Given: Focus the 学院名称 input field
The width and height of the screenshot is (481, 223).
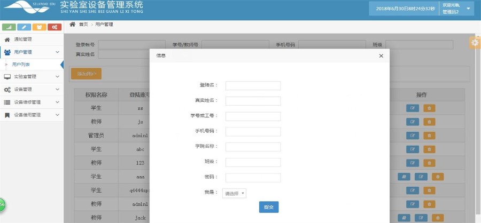Looking at the screenshot, I should 253,147.
